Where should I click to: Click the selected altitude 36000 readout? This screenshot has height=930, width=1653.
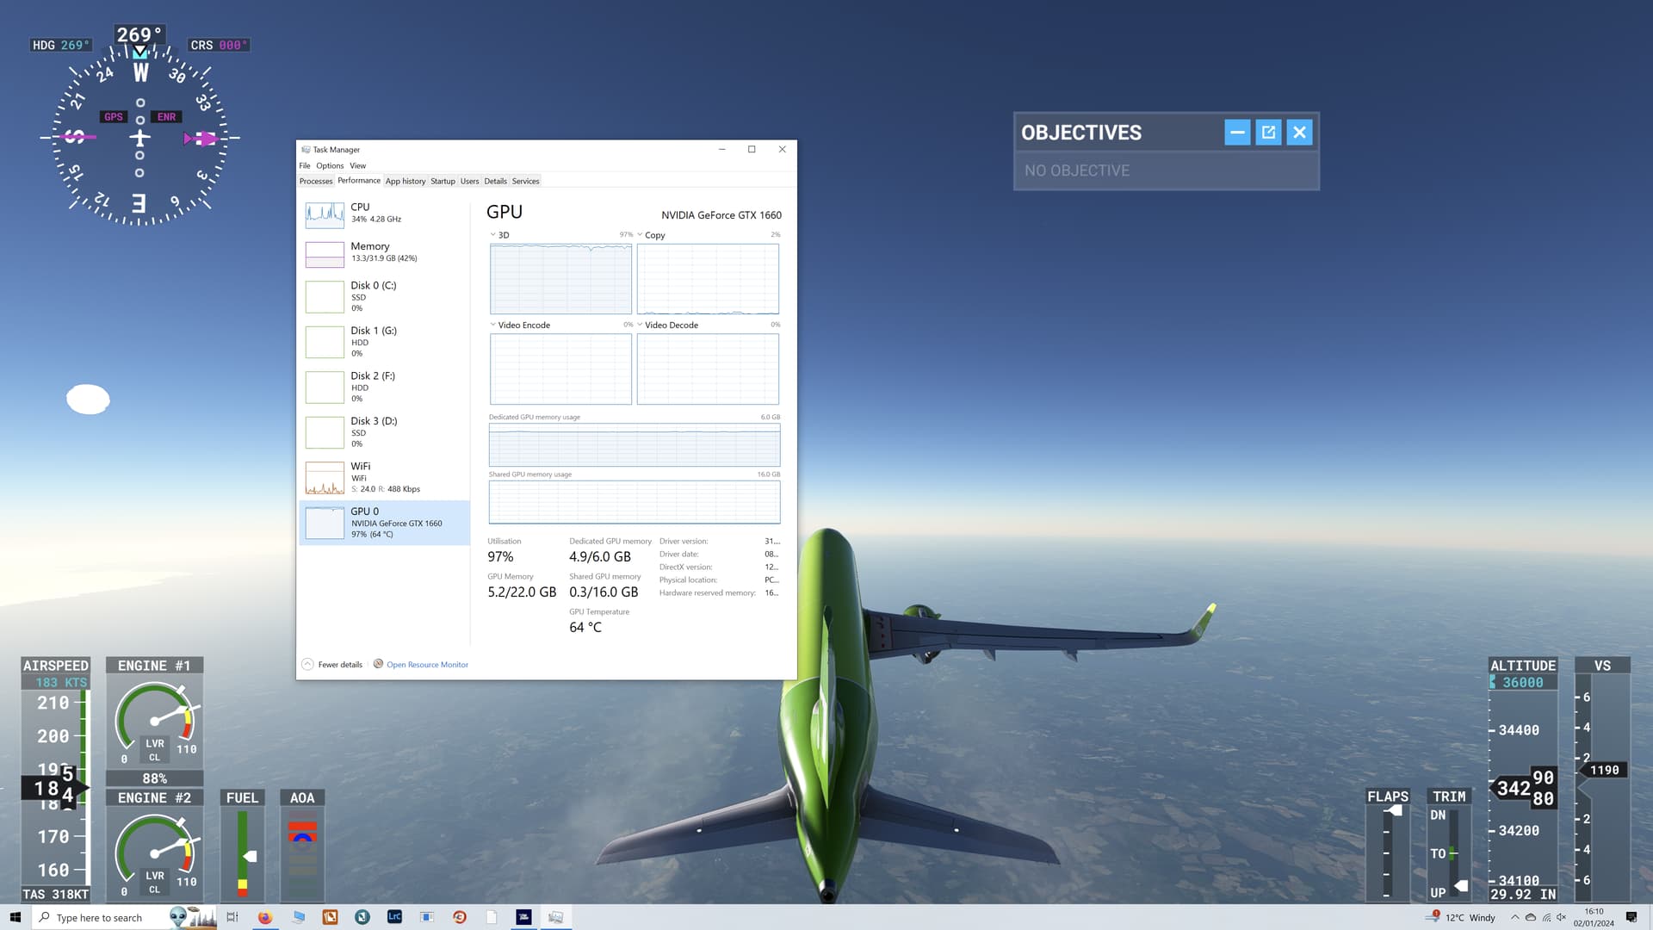click(1523, 683)
